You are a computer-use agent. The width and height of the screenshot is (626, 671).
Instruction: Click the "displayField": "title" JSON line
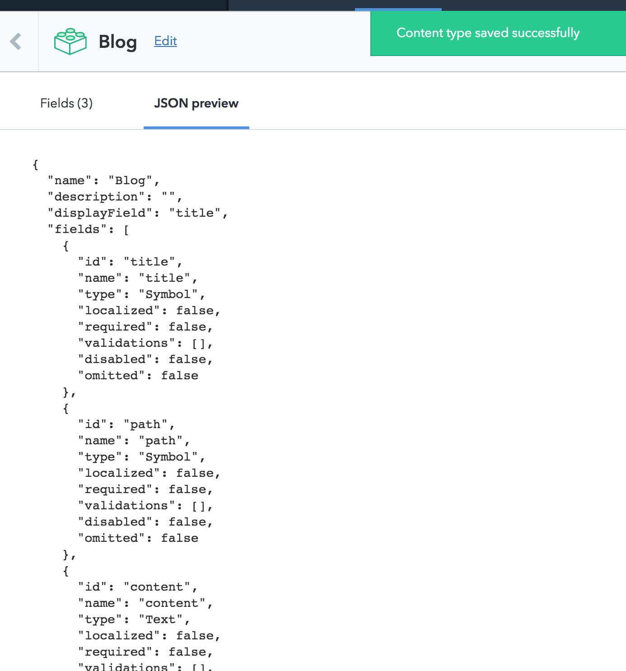tap(137, 213)
